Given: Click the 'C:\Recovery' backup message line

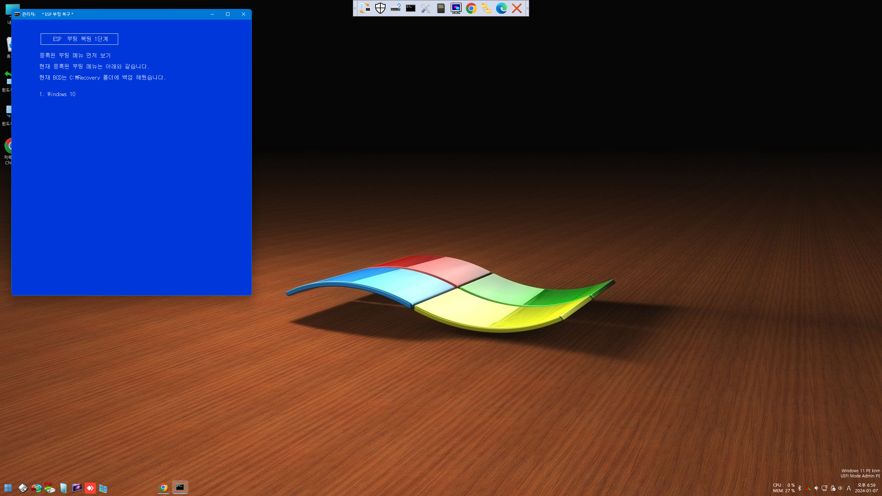Looking at the screenshot, I should pyautogui.click(x=103, y=77).
